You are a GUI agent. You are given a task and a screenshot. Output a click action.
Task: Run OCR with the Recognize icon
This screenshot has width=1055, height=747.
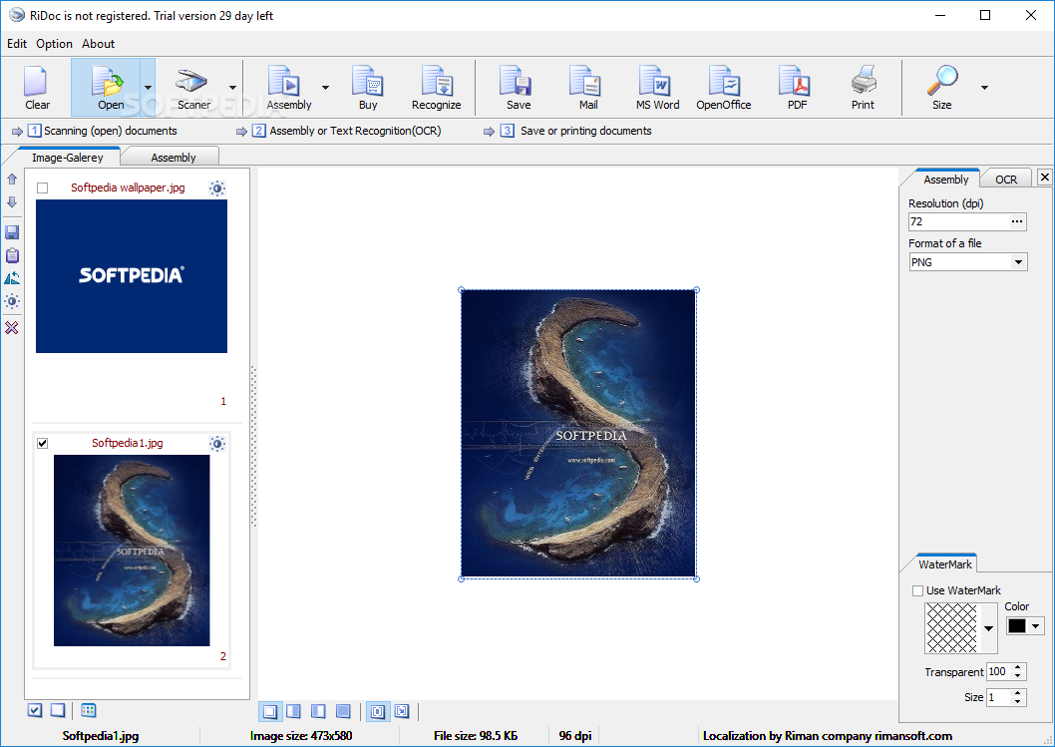[436, 88]
